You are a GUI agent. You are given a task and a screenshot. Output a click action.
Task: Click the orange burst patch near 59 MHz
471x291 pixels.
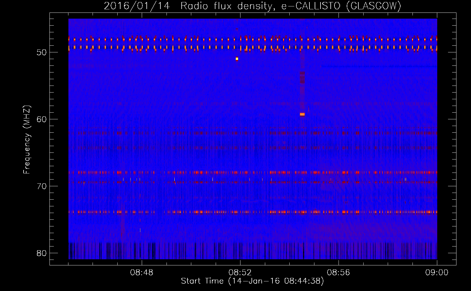pos(302,114)
